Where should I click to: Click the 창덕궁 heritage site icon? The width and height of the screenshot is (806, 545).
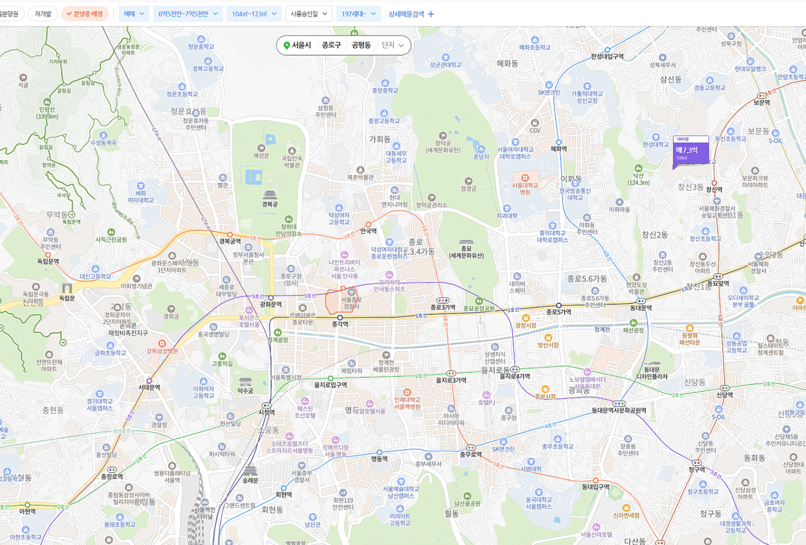(x=442, y=136)
